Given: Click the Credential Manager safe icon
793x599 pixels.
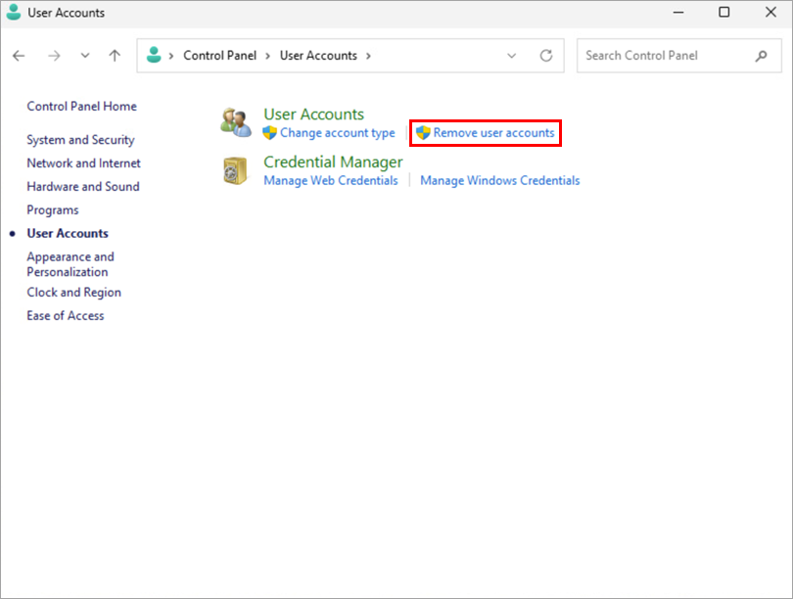Looking at the screenshot, I should [x=235, y=170].
